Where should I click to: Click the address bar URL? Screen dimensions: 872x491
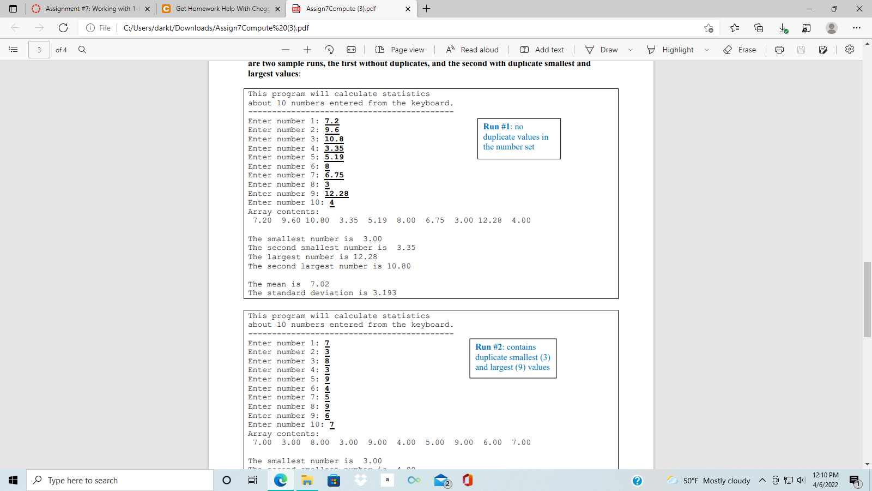[216, 28]
